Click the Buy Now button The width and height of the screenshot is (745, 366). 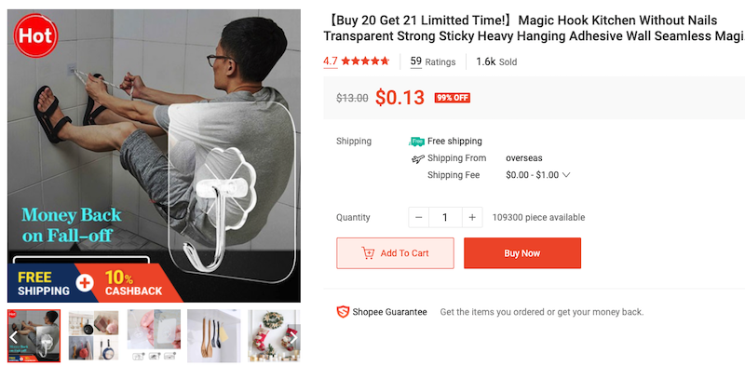click(522, 253)
